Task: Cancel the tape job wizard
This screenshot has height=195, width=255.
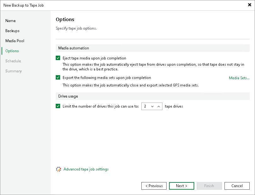Action: pyautogui.click(x=237, y=186)
